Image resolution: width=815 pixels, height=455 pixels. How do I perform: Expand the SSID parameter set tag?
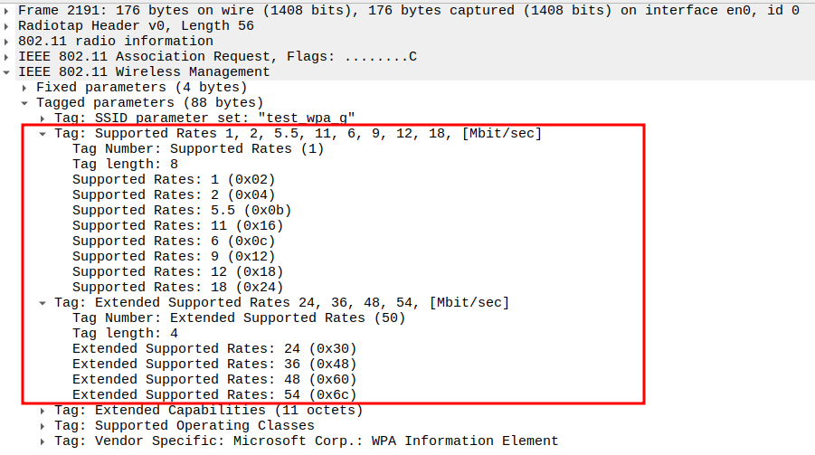tap(43, 118)
